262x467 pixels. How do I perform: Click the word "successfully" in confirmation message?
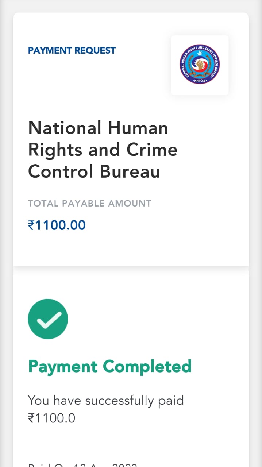pyautogui.click(x=119, y=401)
